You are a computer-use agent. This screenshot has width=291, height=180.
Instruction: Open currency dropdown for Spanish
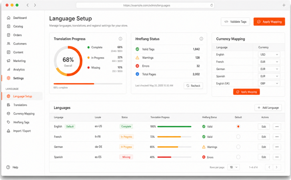[x=269, y=76]
